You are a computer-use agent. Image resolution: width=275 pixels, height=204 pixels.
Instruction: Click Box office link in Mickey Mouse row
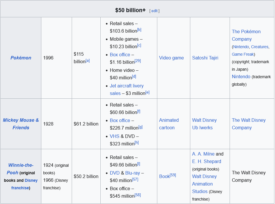pyautogui.click(x=120, y=120)
